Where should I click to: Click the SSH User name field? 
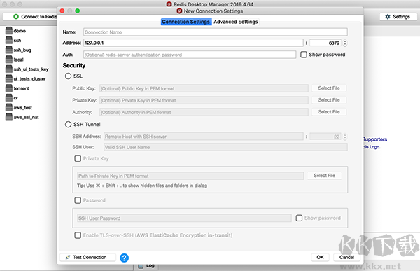[x=225, y=147]
